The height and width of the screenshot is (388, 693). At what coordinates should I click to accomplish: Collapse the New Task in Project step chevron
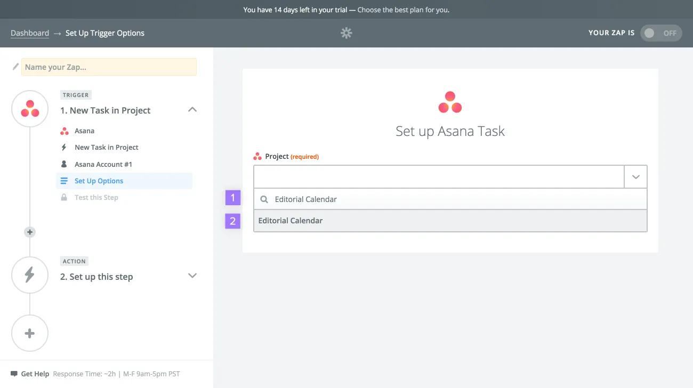pos(192,108)
